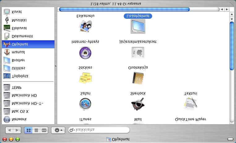Screen dimensions: 236x143
Task: Click the green zoom window button
Action: tap(18, 139)
